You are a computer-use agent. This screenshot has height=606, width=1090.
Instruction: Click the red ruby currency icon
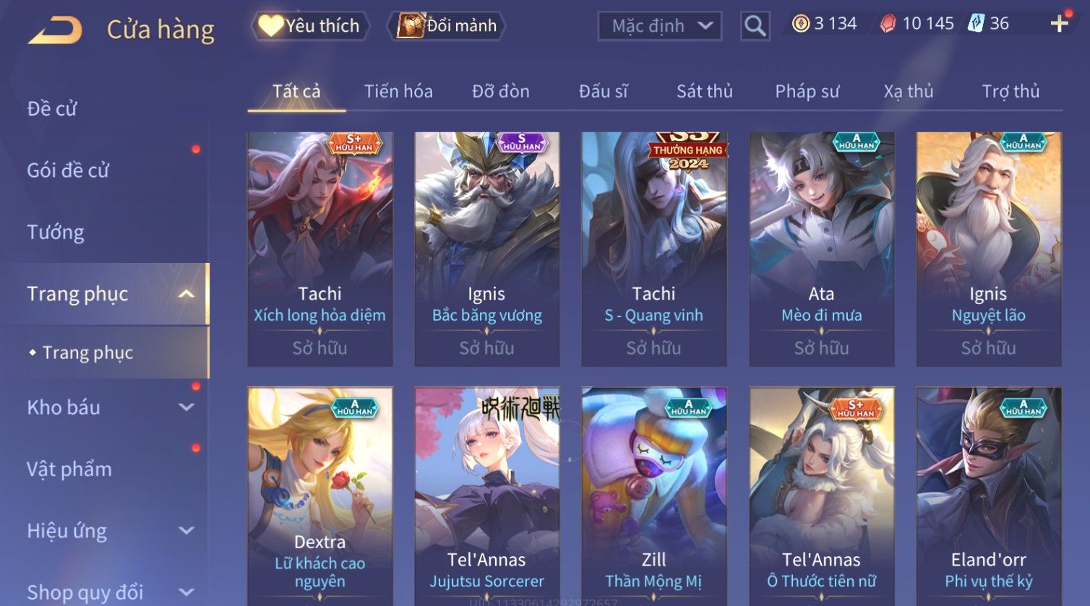[888, 24]
